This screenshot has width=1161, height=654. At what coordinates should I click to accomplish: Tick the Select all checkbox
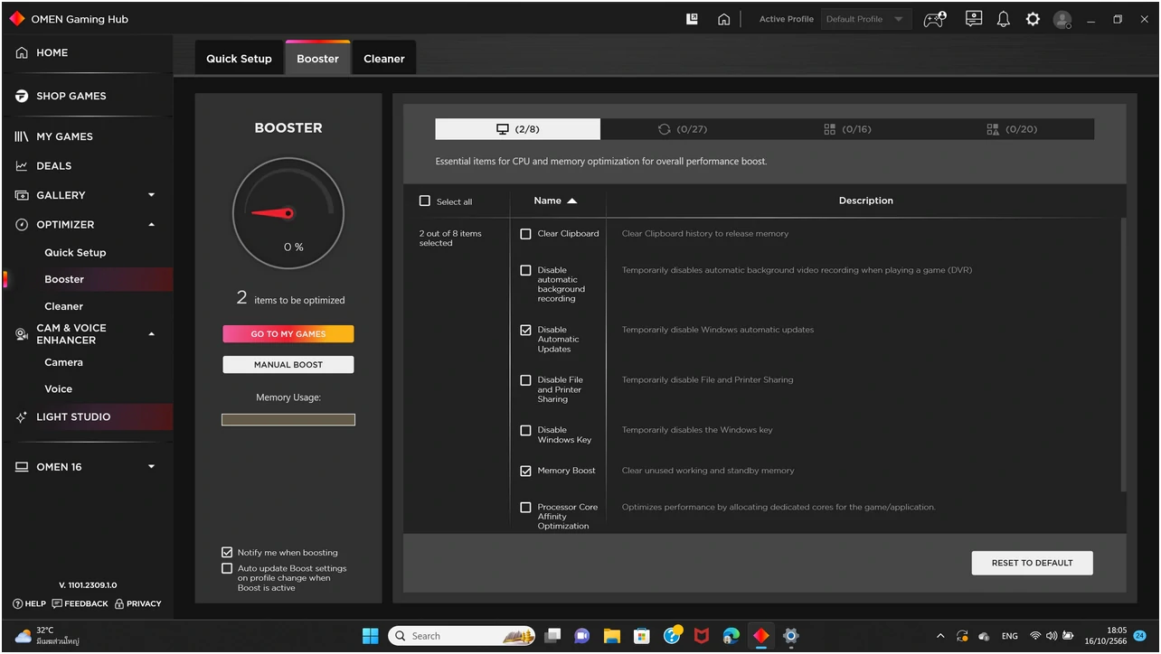point(425,201)
